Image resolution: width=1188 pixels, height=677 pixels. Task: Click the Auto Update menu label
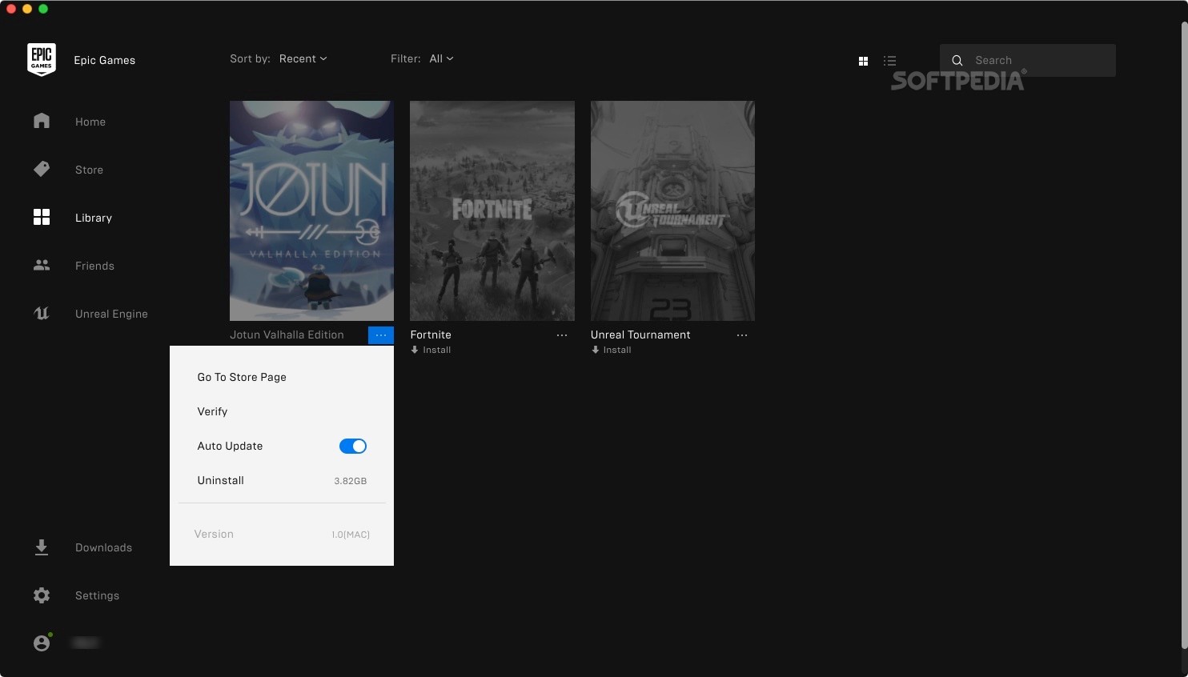230,446
